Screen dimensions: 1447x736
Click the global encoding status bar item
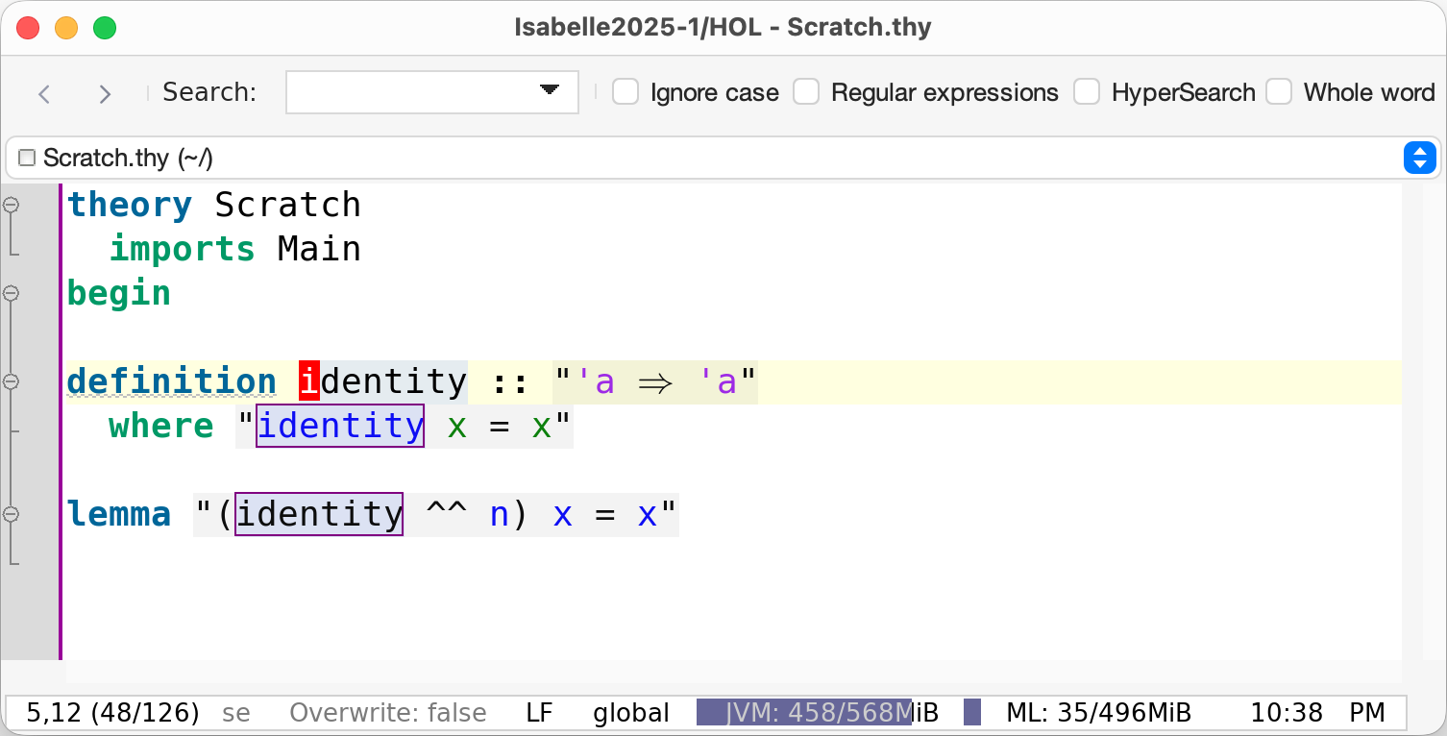pos(630,713)
